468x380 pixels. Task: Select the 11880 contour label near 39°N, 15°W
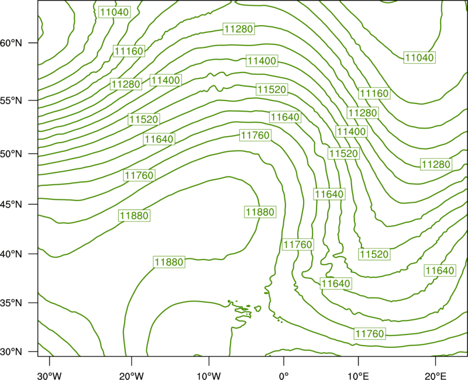coord(169,262)
